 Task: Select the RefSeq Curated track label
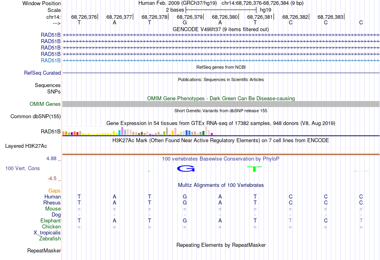[x=42, y=73]
